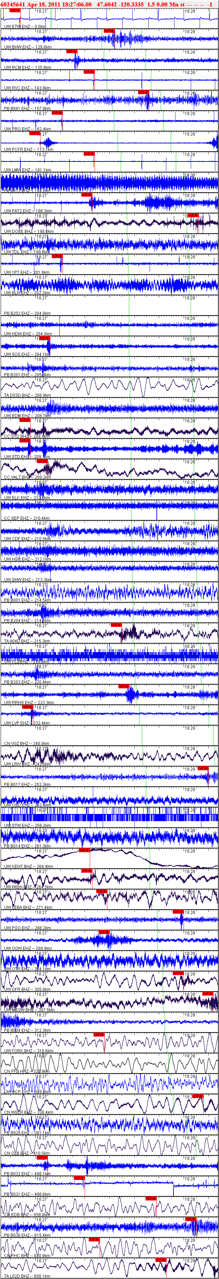Pick the red marker on the LEBA trace
Screen dimensions: 219x1279
[102, 891]
